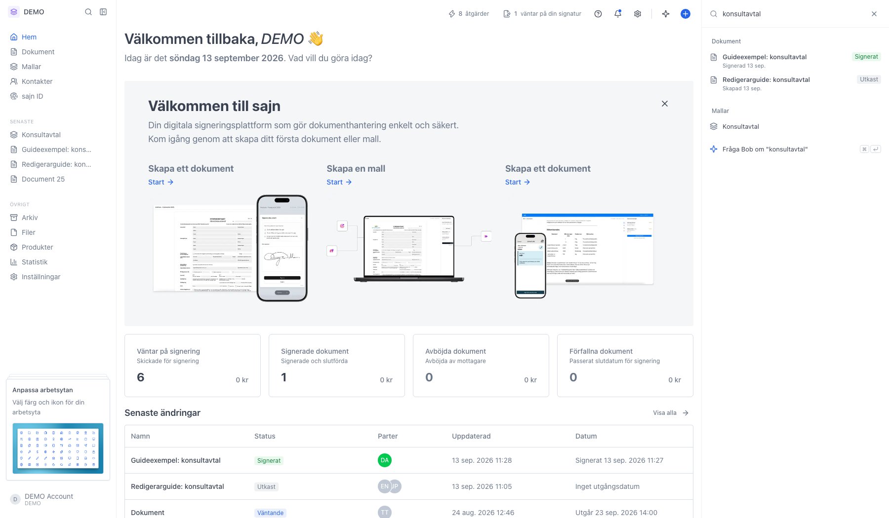Open the Förfallna dokument card

click(x=625, y=366)
